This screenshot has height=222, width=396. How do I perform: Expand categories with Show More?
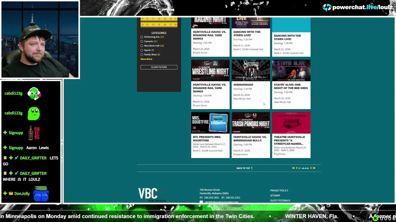[x=146, y=59]
